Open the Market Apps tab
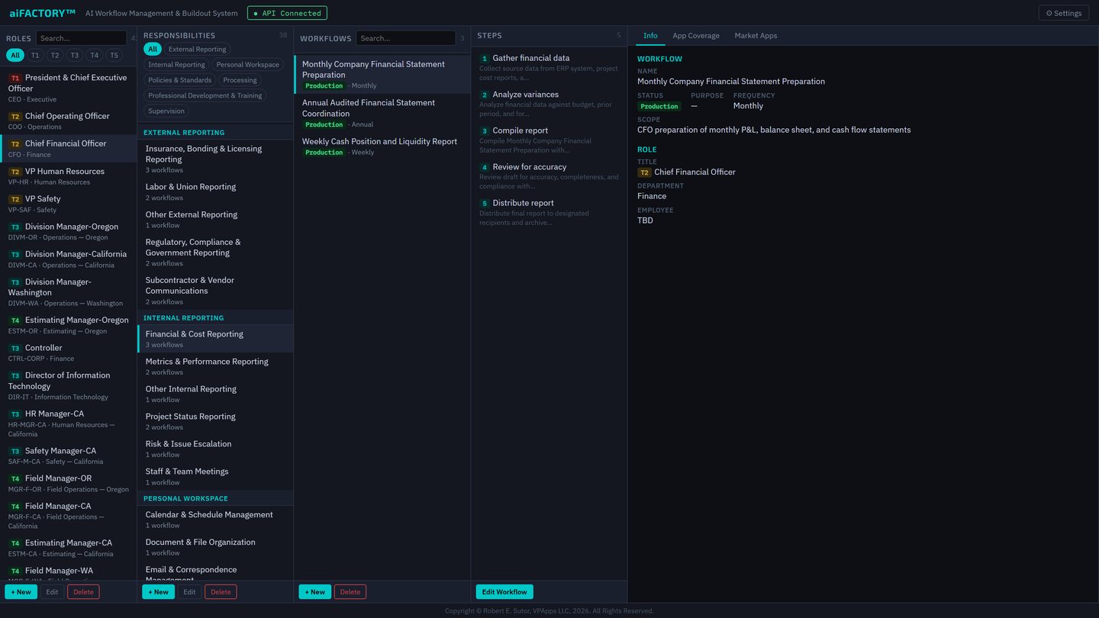Image resolution: width=1099 pixels, height=618 pixels. [756, 36]
